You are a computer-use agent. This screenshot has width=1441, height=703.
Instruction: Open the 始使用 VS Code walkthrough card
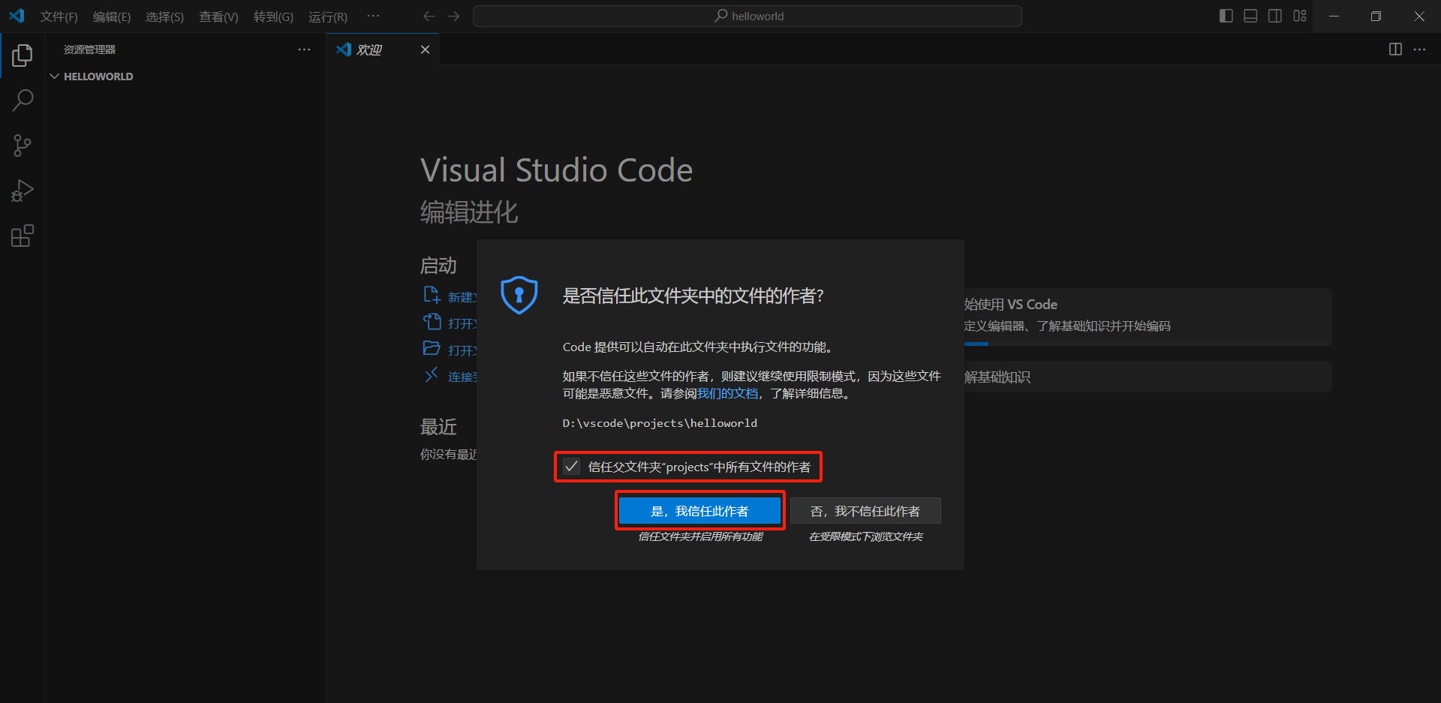(x=1148, y=317)
